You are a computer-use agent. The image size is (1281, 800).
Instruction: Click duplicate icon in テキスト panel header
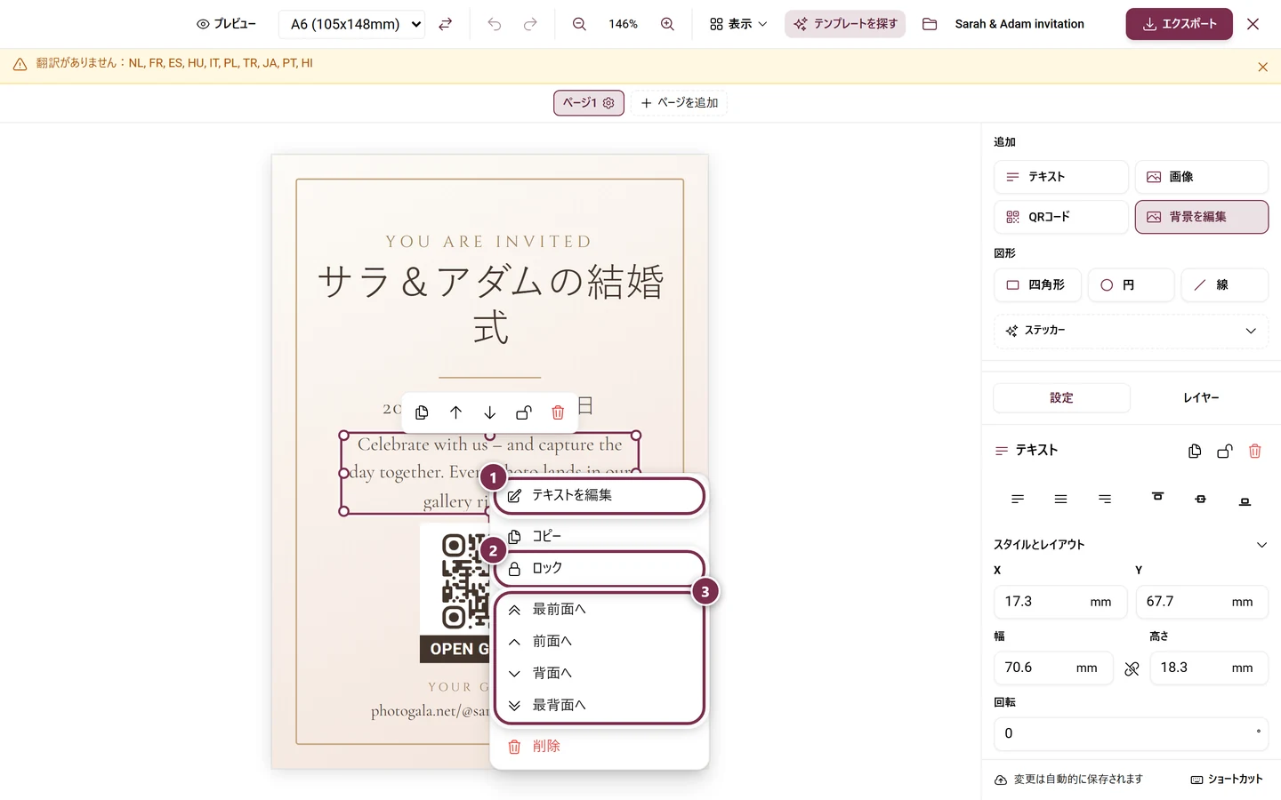[1195, 451]
